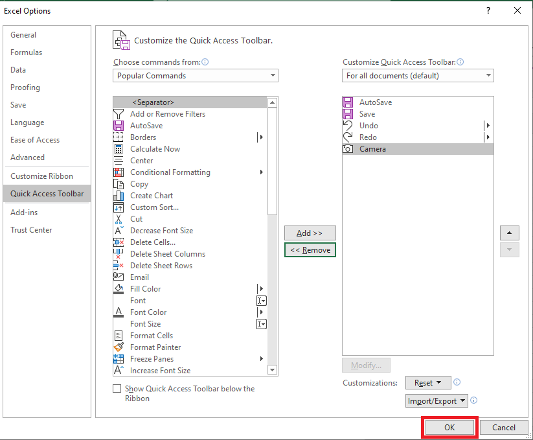Expand the Reset customizations dropdown
The image size is (533, 440).
pyautogui.click(x=428, y=383)
